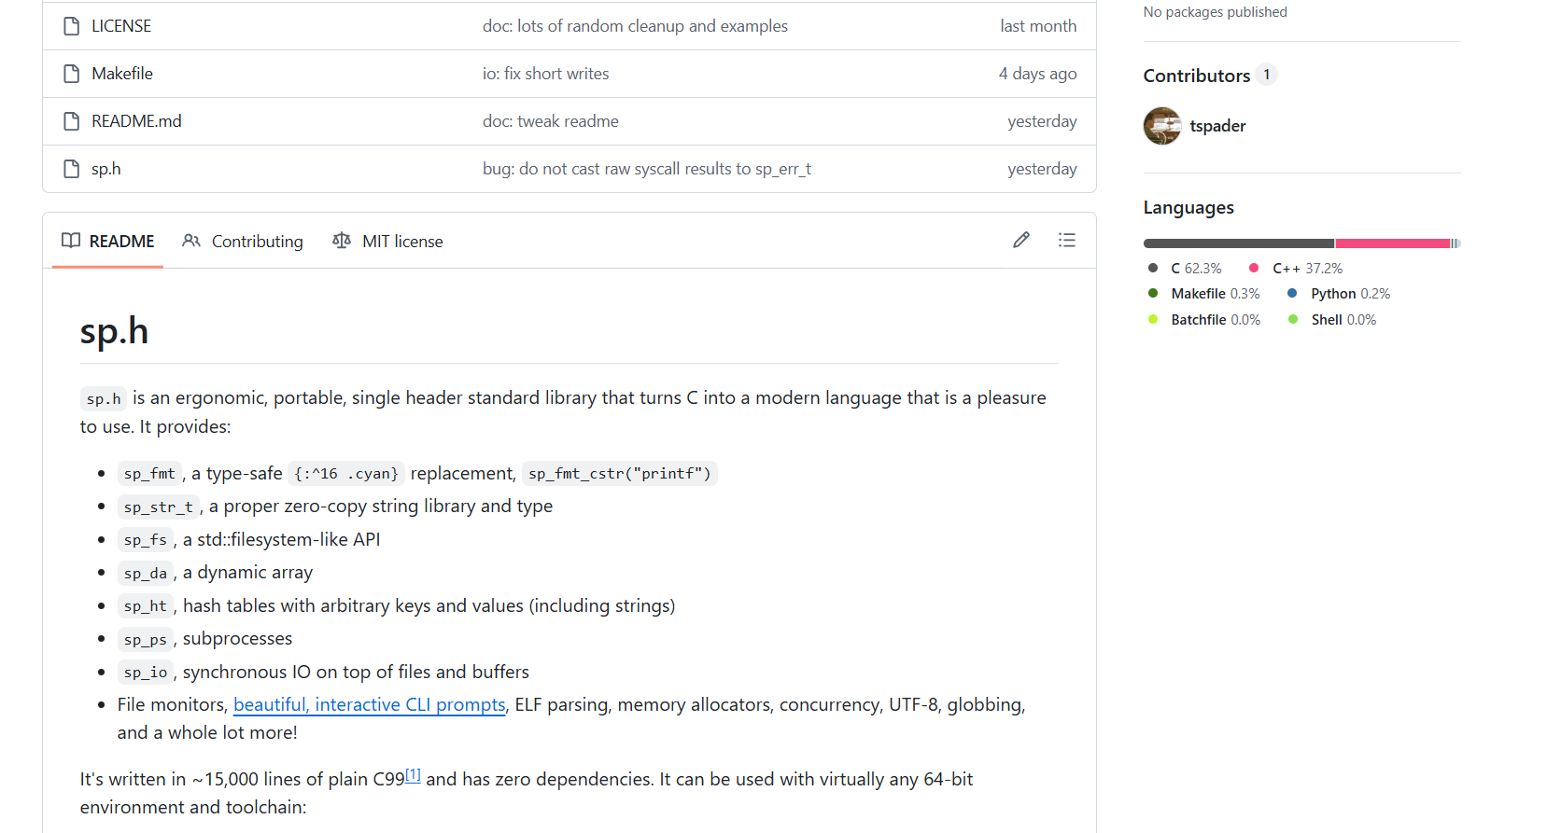Image resolution: width=1547 pixels, height=833 pixels.
Task: Open the MIT license tab
Action: [x=387, y=241]
